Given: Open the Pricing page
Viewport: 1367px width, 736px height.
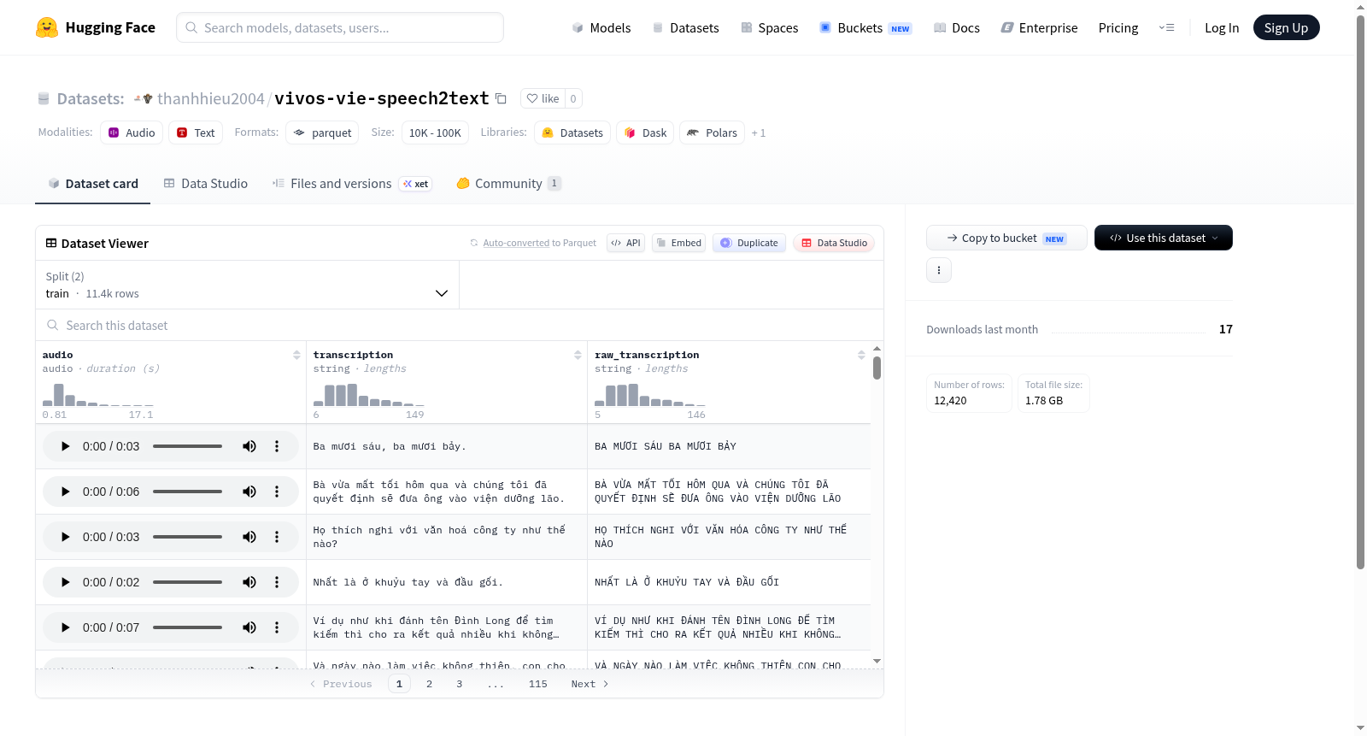Looking at the screenshot, I should pos(1118,27).
